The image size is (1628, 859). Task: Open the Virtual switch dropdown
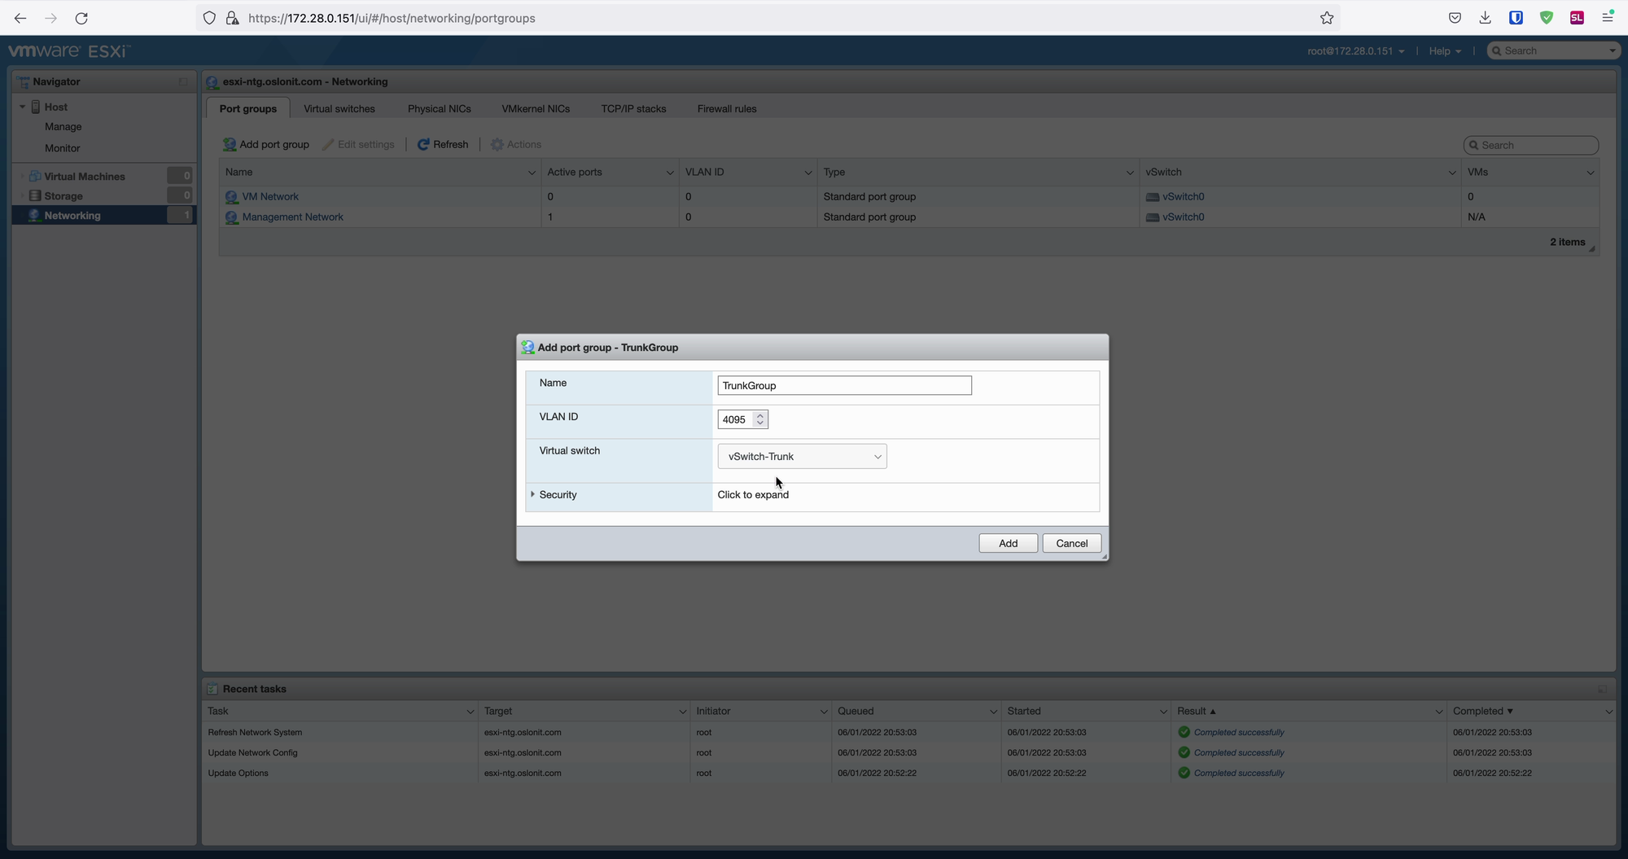pos(802,457)
